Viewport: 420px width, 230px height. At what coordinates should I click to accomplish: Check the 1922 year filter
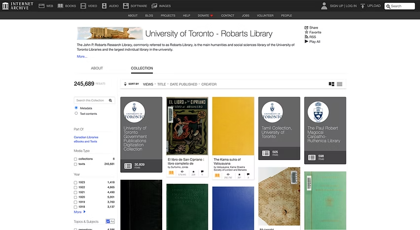pos(75,188)
